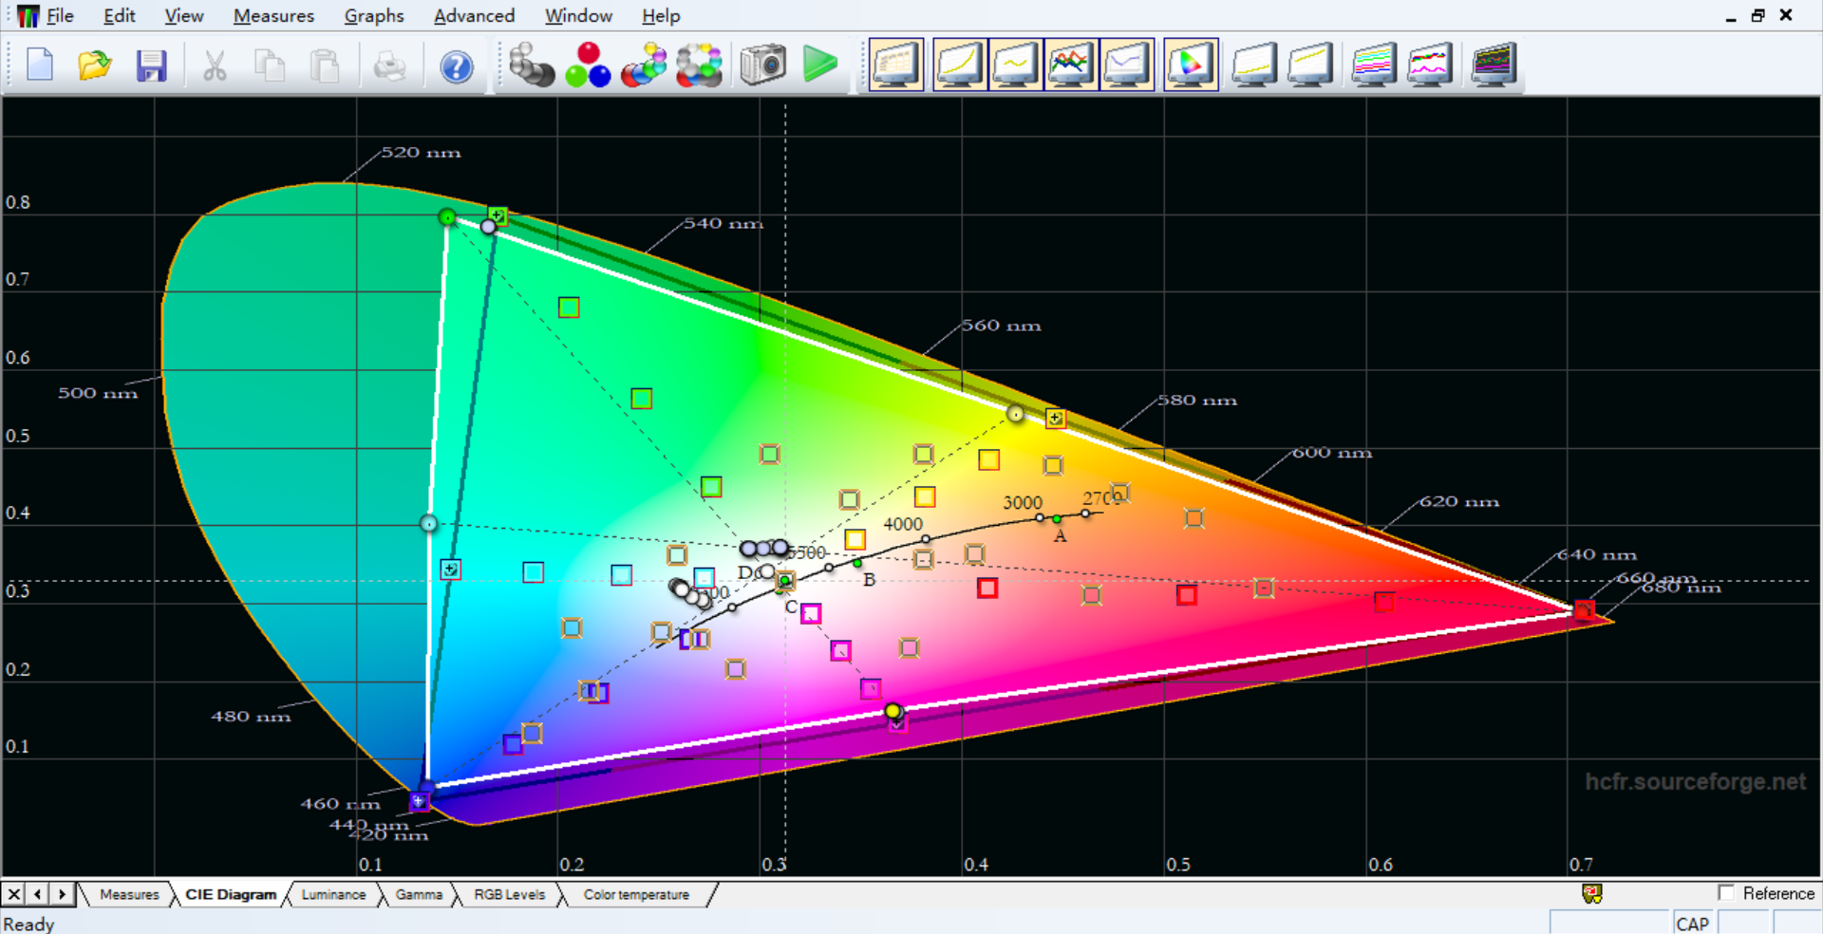Open the saturation shift graph monitor icon
1823x934 pixels.
coord(1430,65)
